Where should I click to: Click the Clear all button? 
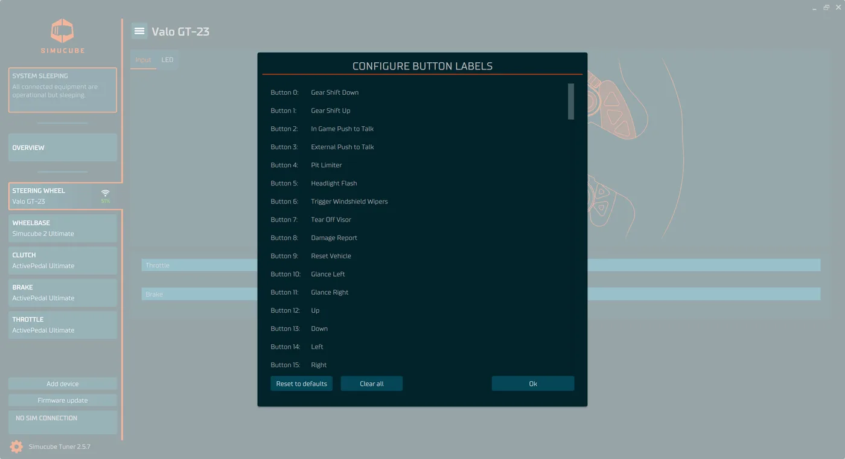coord(371,384)
